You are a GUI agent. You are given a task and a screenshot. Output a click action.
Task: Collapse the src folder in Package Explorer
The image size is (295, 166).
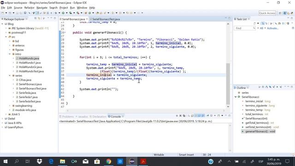pos(6,37)
